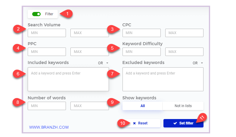Screen dimensions: 236x137
Task: Click the "Keyword Difficulty" heading
Action: (x=142, y=44)
